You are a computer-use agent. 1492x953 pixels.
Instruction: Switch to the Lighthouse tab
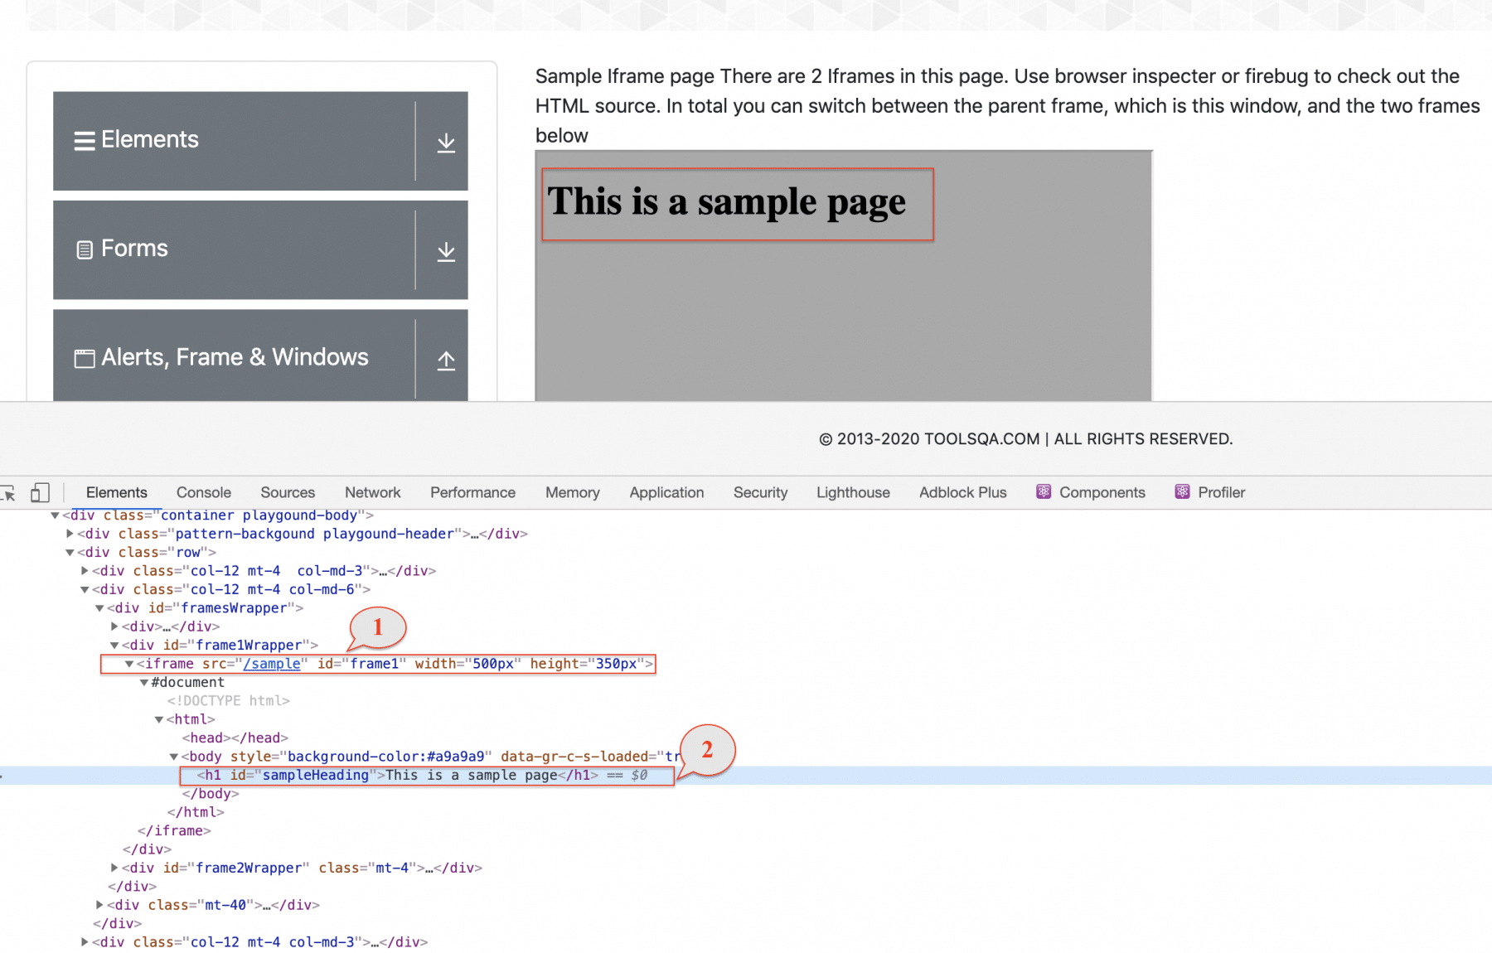click(852, 491)
